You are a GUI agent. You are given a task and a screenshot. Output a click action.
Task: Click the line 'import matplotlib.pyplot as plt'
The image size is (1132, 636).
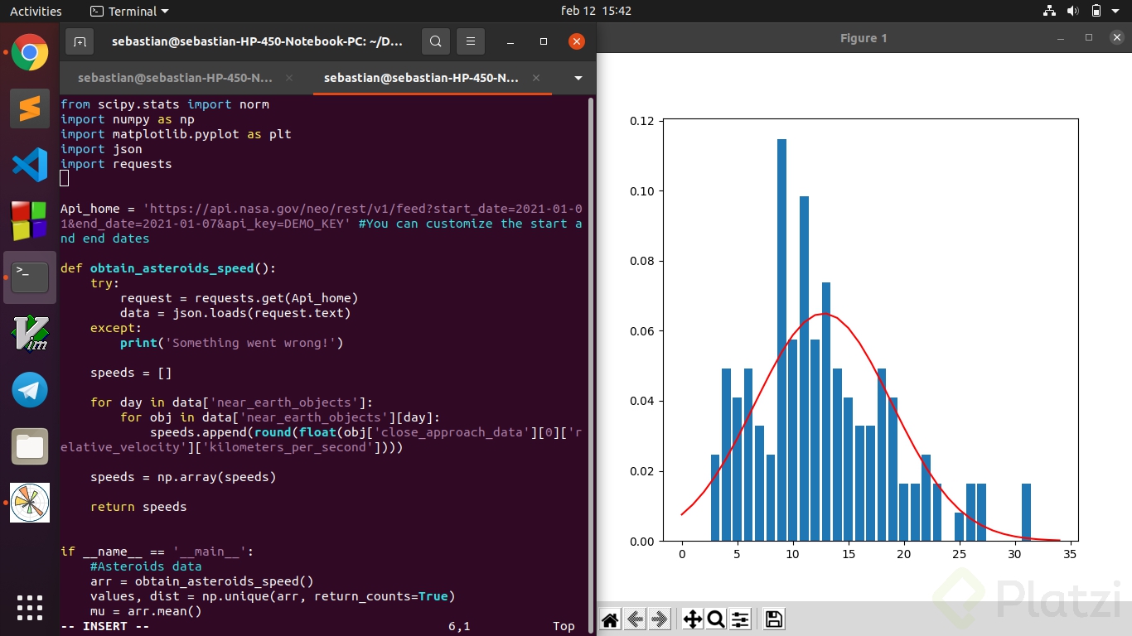(x=176, y=134)
